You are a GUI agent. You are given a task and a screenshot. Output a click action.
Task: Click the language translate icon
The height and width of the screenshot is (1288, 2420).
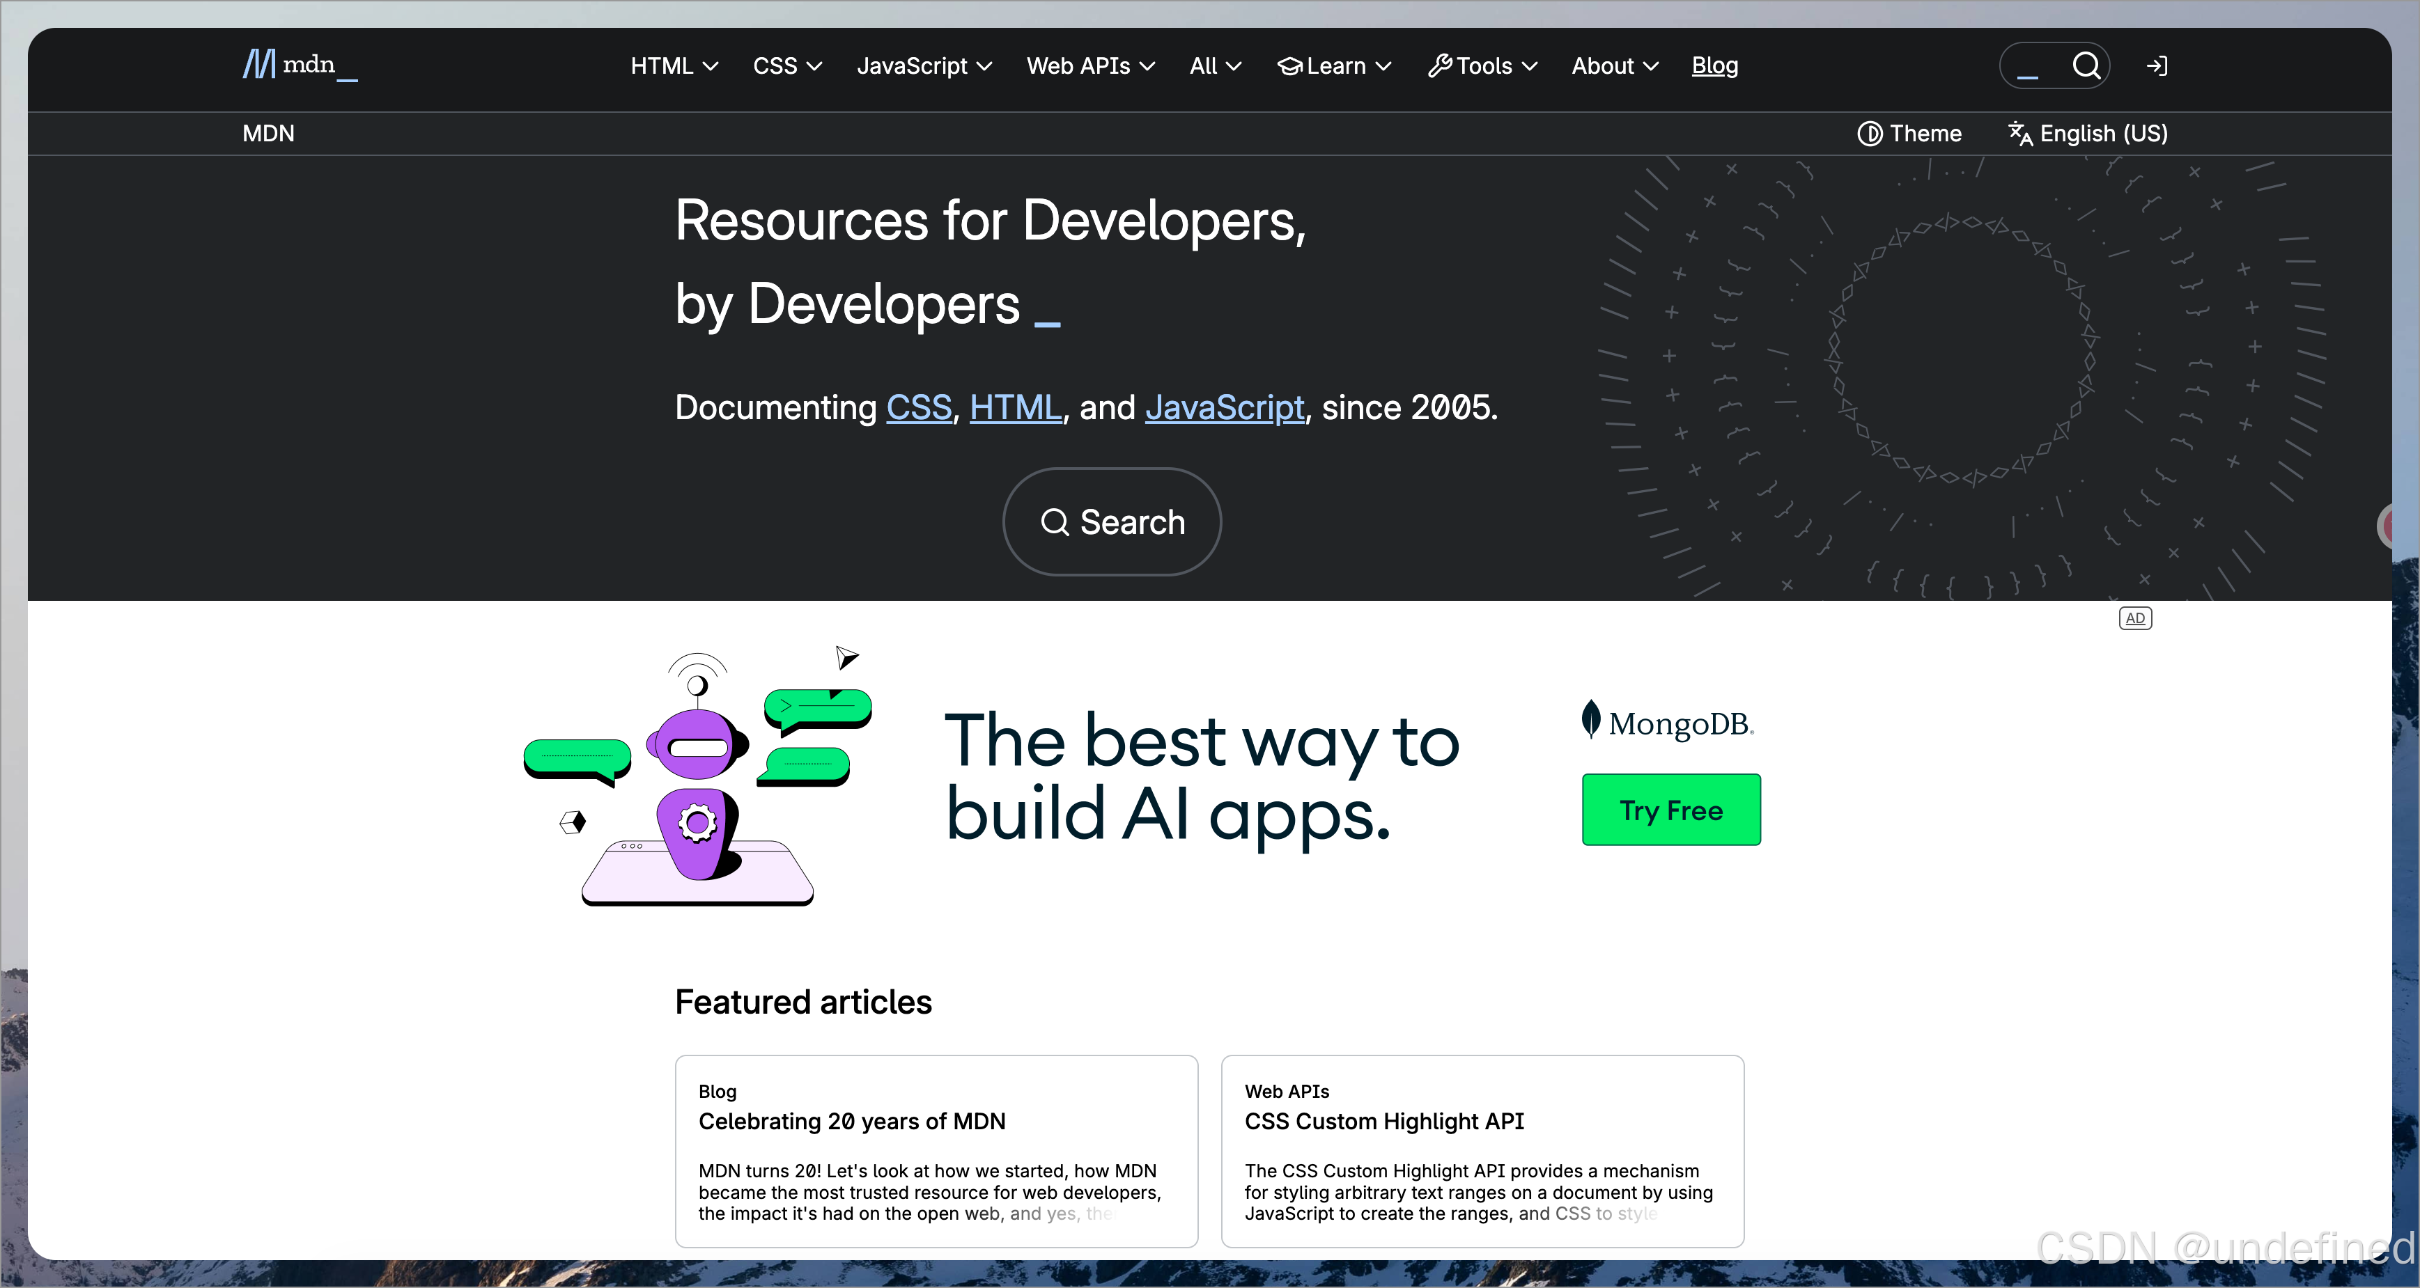[2019, 133]
